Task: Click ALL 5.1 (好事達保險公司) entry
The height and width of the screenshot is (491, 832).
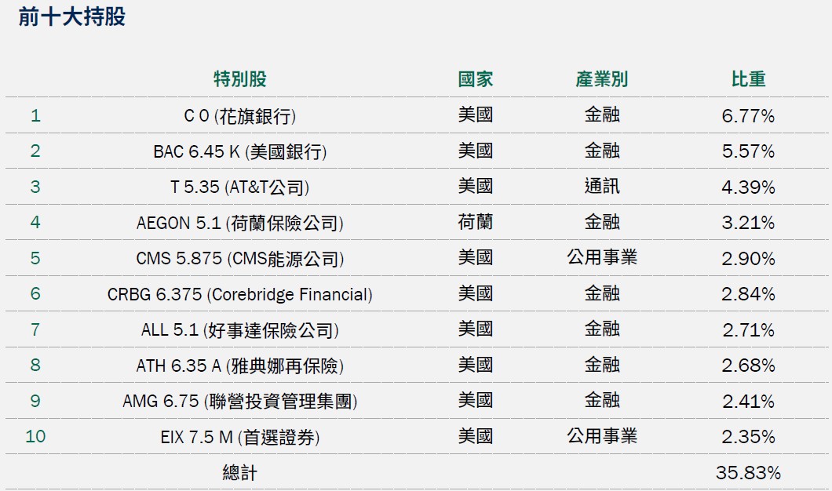Action: pos(239,330)
